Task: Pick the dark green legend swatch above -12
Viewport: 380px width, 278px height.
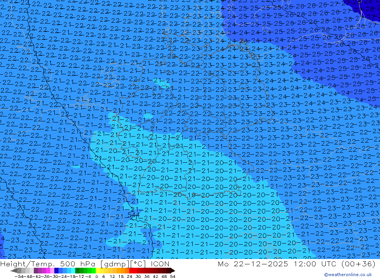Action: click(x=77, y=271)
